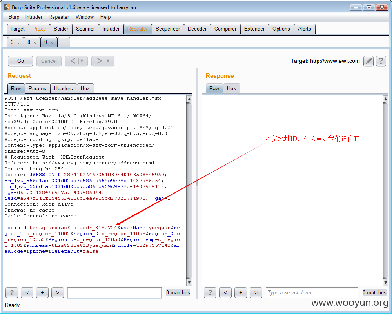Click the request search input field
This screenshot has width=392, height=314.
pos(114,292)
